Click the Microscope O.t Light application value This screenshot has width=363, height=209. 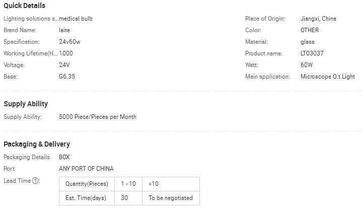tap(328, 77)
